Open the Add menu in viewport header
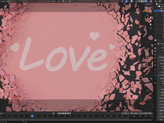Viewport: 164px width, 123px height. coord(3,1)
